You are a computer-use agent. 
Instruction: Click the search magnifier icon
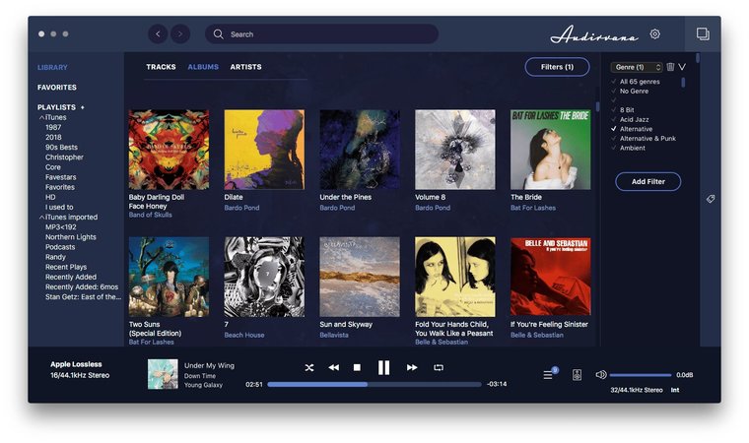point(219,33)
